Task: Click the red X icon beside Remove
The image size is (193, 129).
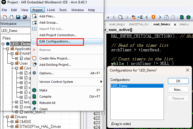Action: click(34, 50)
